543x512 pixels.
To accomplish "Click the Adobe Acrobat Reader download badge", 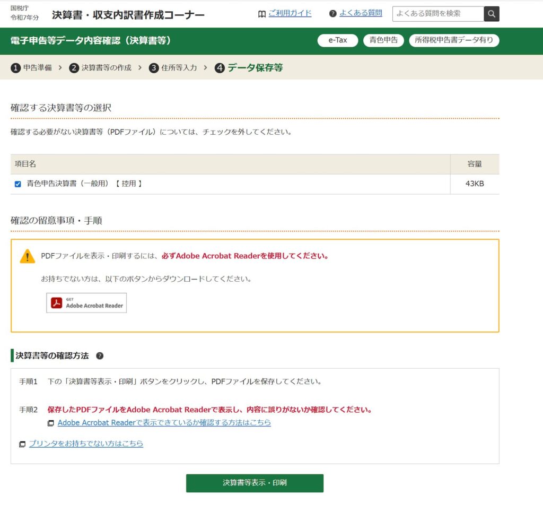I will [86, 303].
